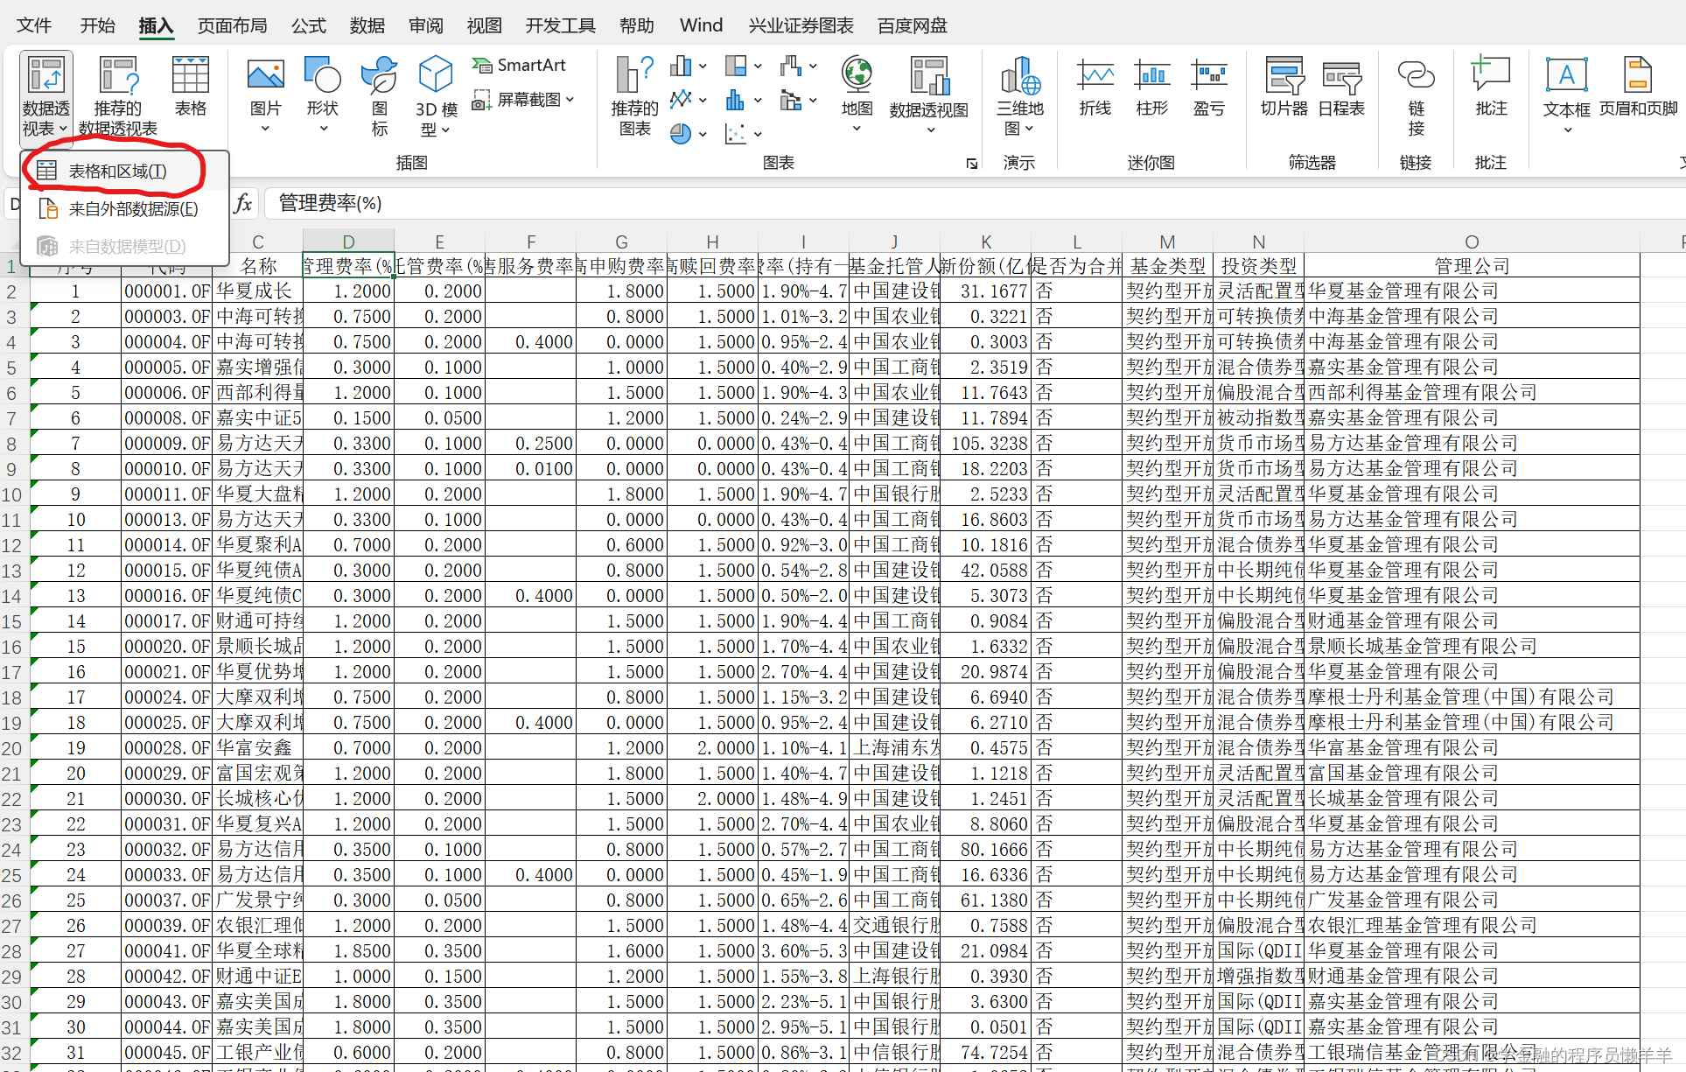Open the 3D Map (三维地图) icon
The height and width of the screenshot is (1072, 1686).
pos(1019,95)
